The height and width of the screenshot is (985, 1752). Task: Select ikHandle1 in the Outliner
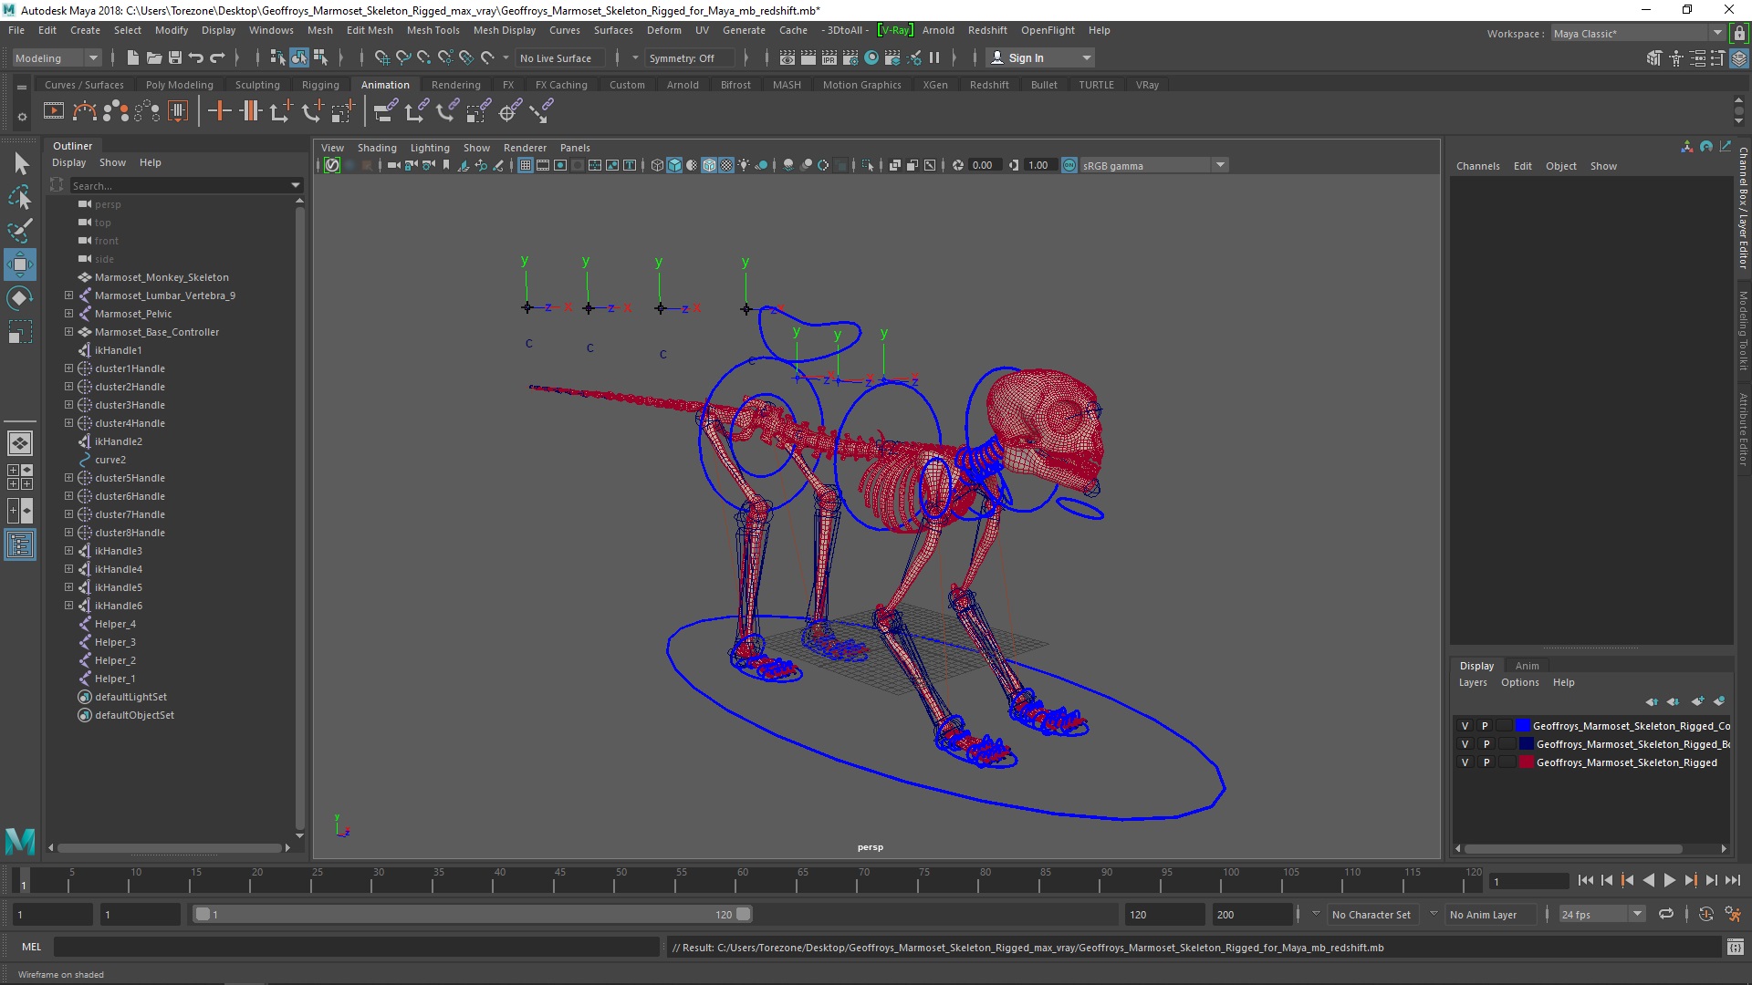click(118, 350)
